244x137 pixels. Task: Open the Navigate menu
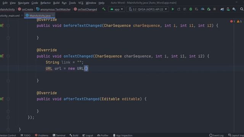(x=24, y=3)
